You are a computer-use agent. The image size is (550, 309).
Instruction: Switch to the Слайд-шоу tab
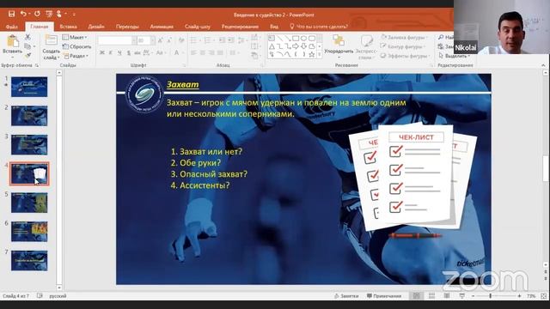[198, 27]
